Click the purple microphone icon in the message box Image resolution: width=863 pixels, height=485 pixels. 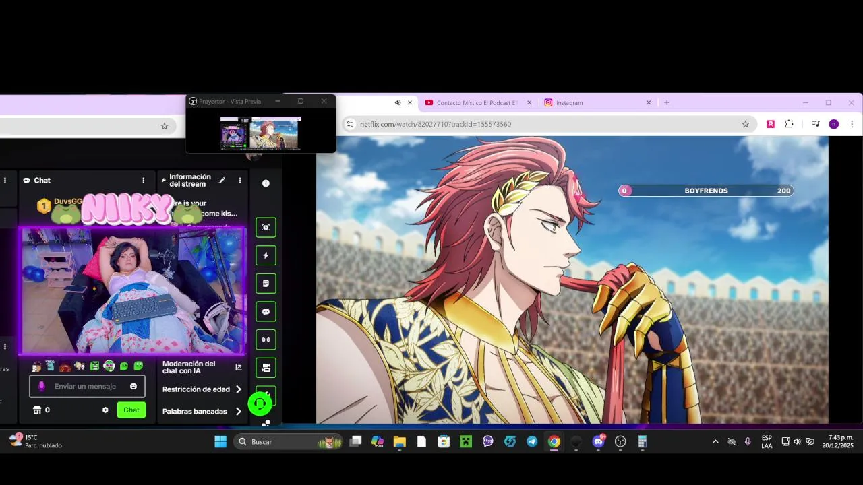pos(41,387)
